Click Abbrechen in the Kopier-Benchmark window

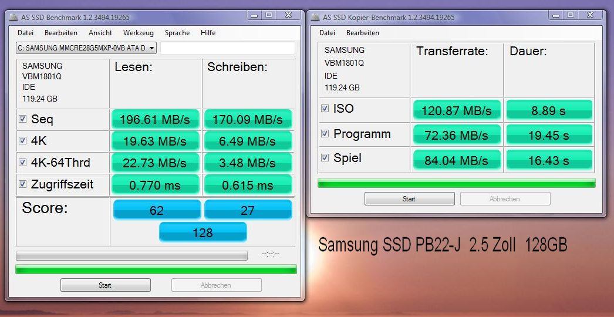click(x=505, y=198)
